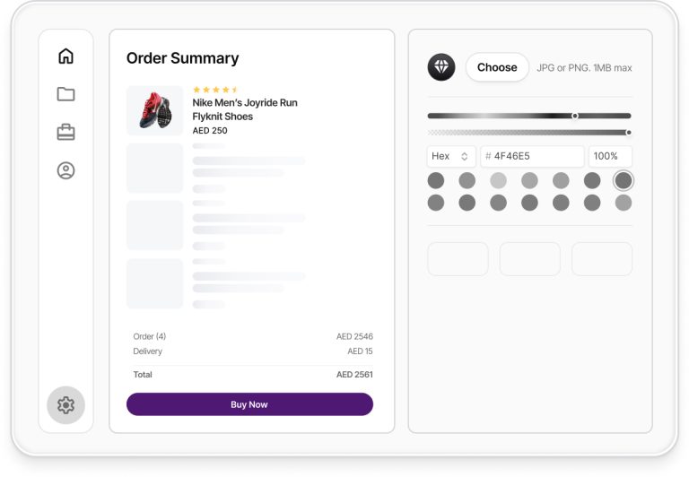Click the Choose file button
This screenshot has width=689, height=477.
click(x=497, y=67)
